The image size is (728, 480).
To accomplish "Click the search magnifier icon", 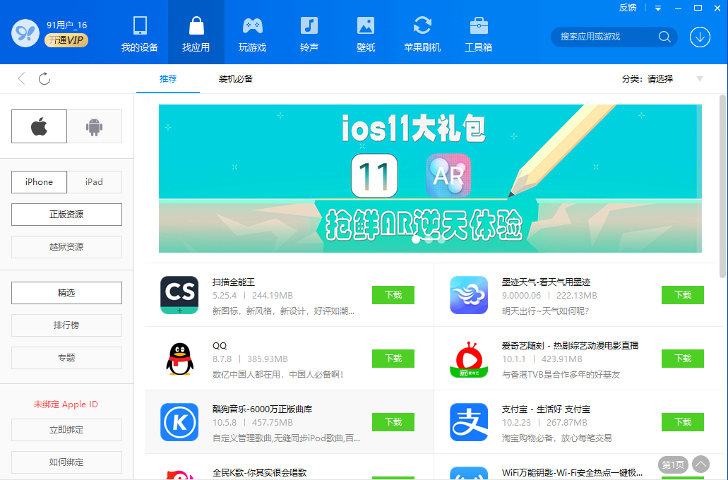I will point(664,37).
